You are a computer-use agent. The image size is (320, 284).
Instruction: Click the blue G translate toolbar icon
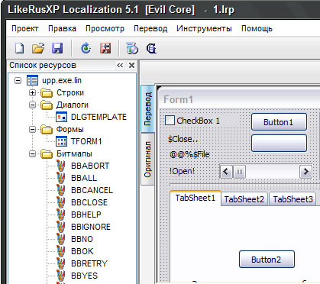[x=151, y=48]
